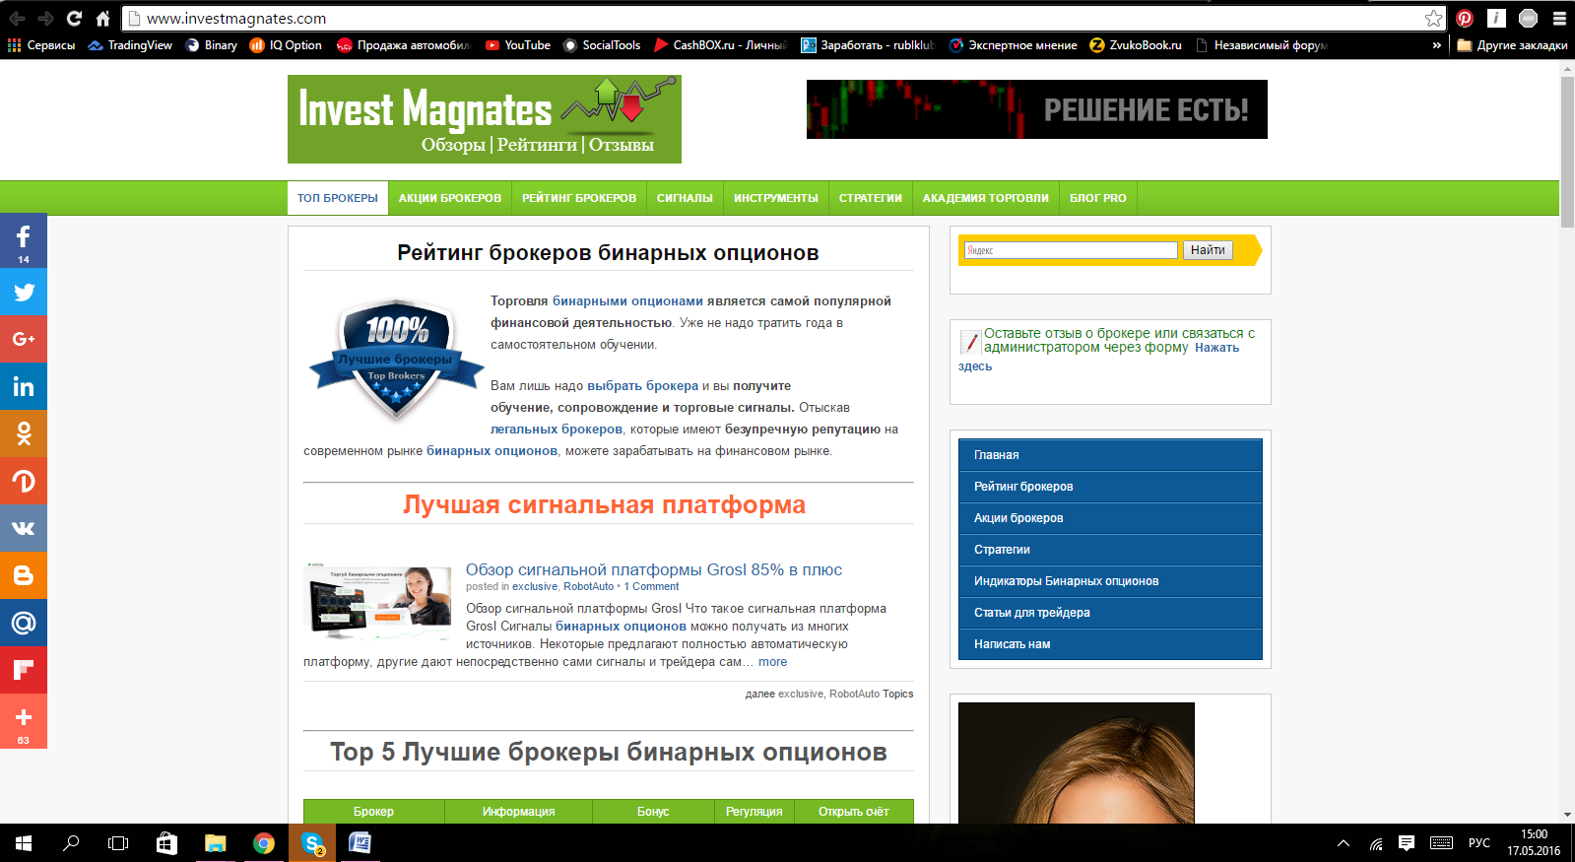Open sidebar link Стратегии

(x=1110, y=550)
